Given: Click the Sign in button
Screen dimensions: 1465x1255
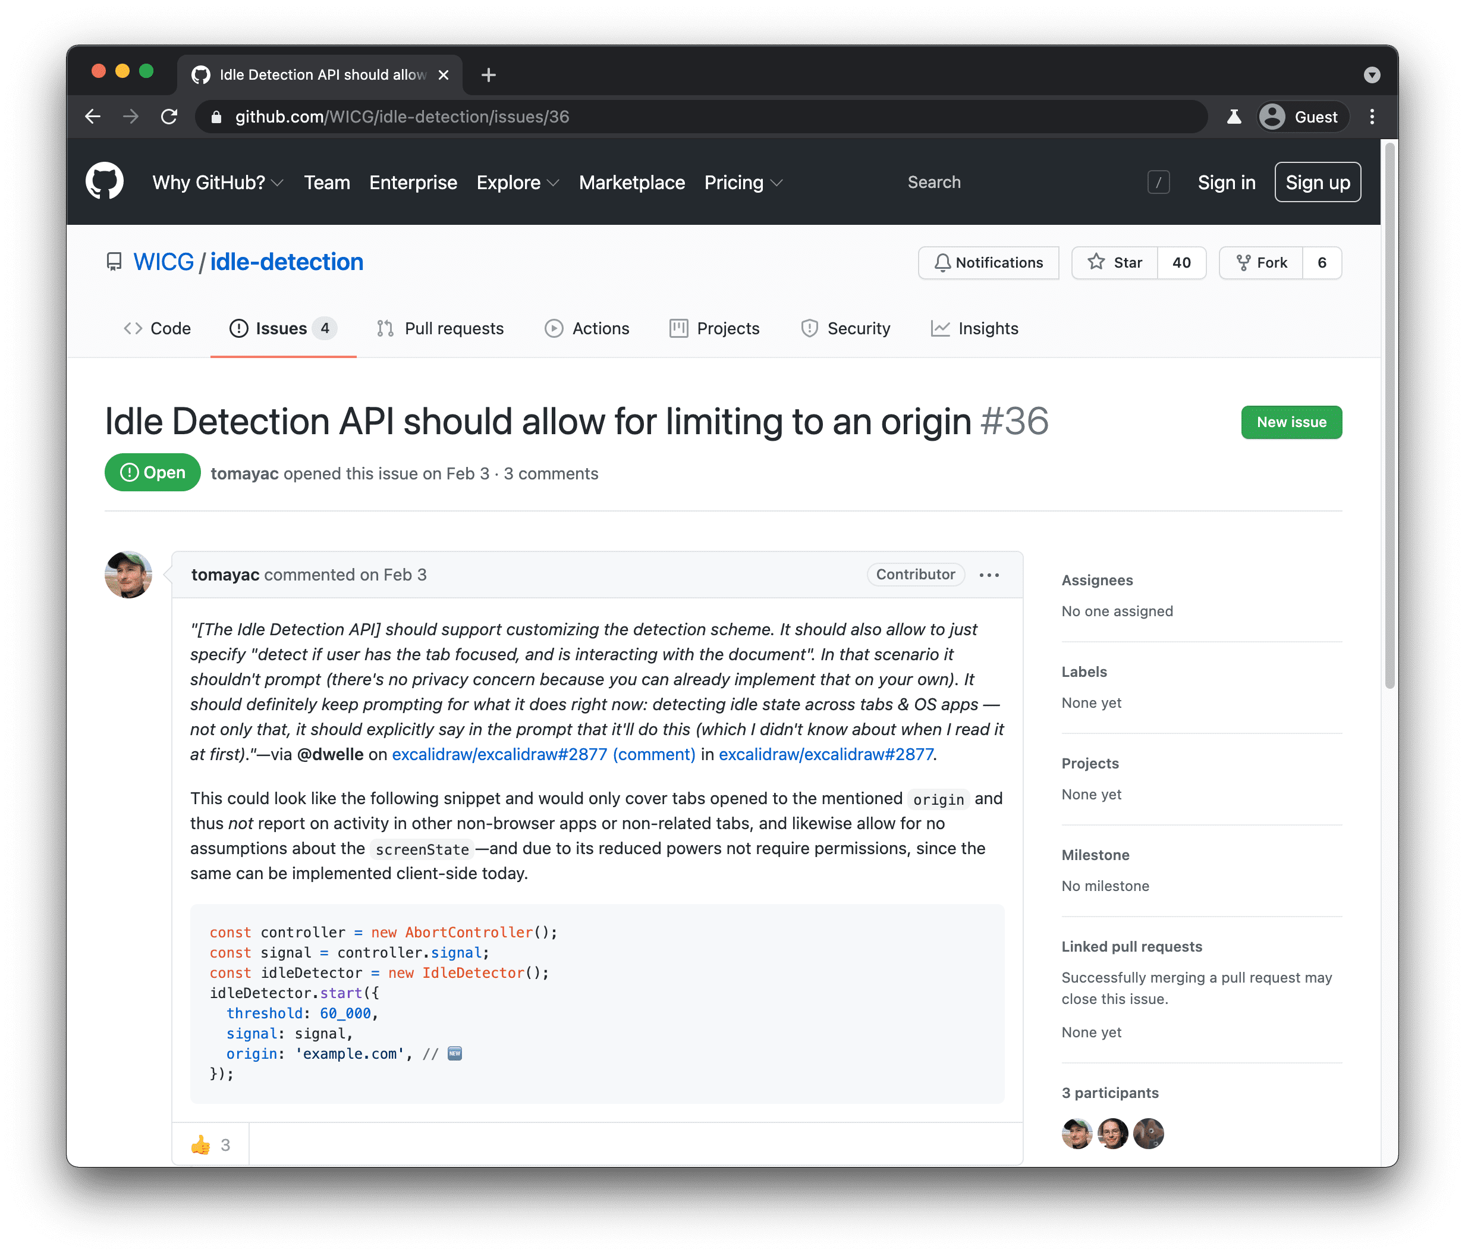Looking at the screenshot, I should pos(1222,182).
